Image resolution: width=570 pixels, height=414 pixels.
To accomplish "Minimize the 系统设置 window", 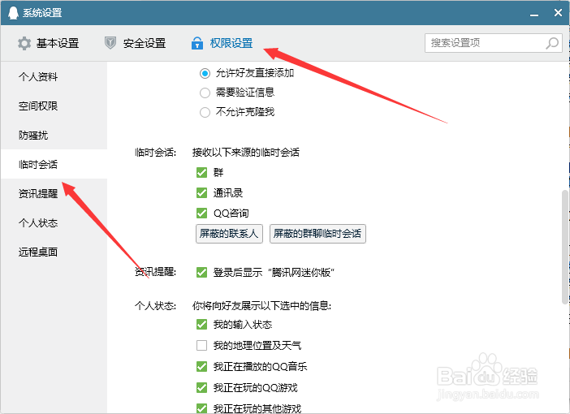I will [534, 14].
